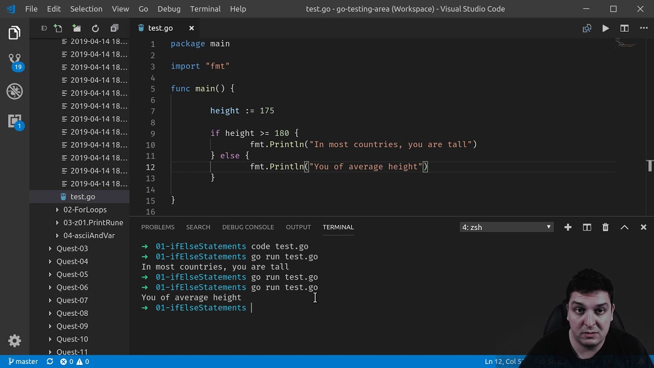This screenshot has height=368, width=654.
Task: Collapse all folders in Explorer
Action: (114, 28)
